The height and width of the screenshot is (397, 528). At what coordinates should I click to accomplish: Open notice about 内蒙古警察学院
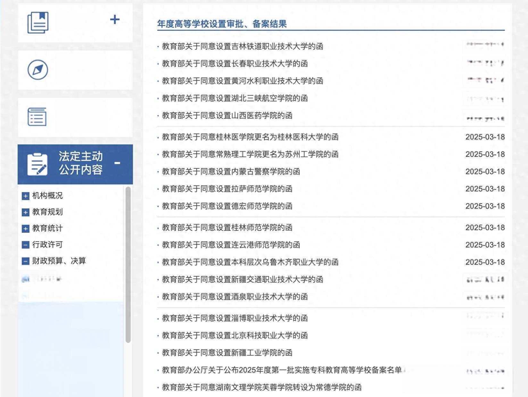pos(231,172)
